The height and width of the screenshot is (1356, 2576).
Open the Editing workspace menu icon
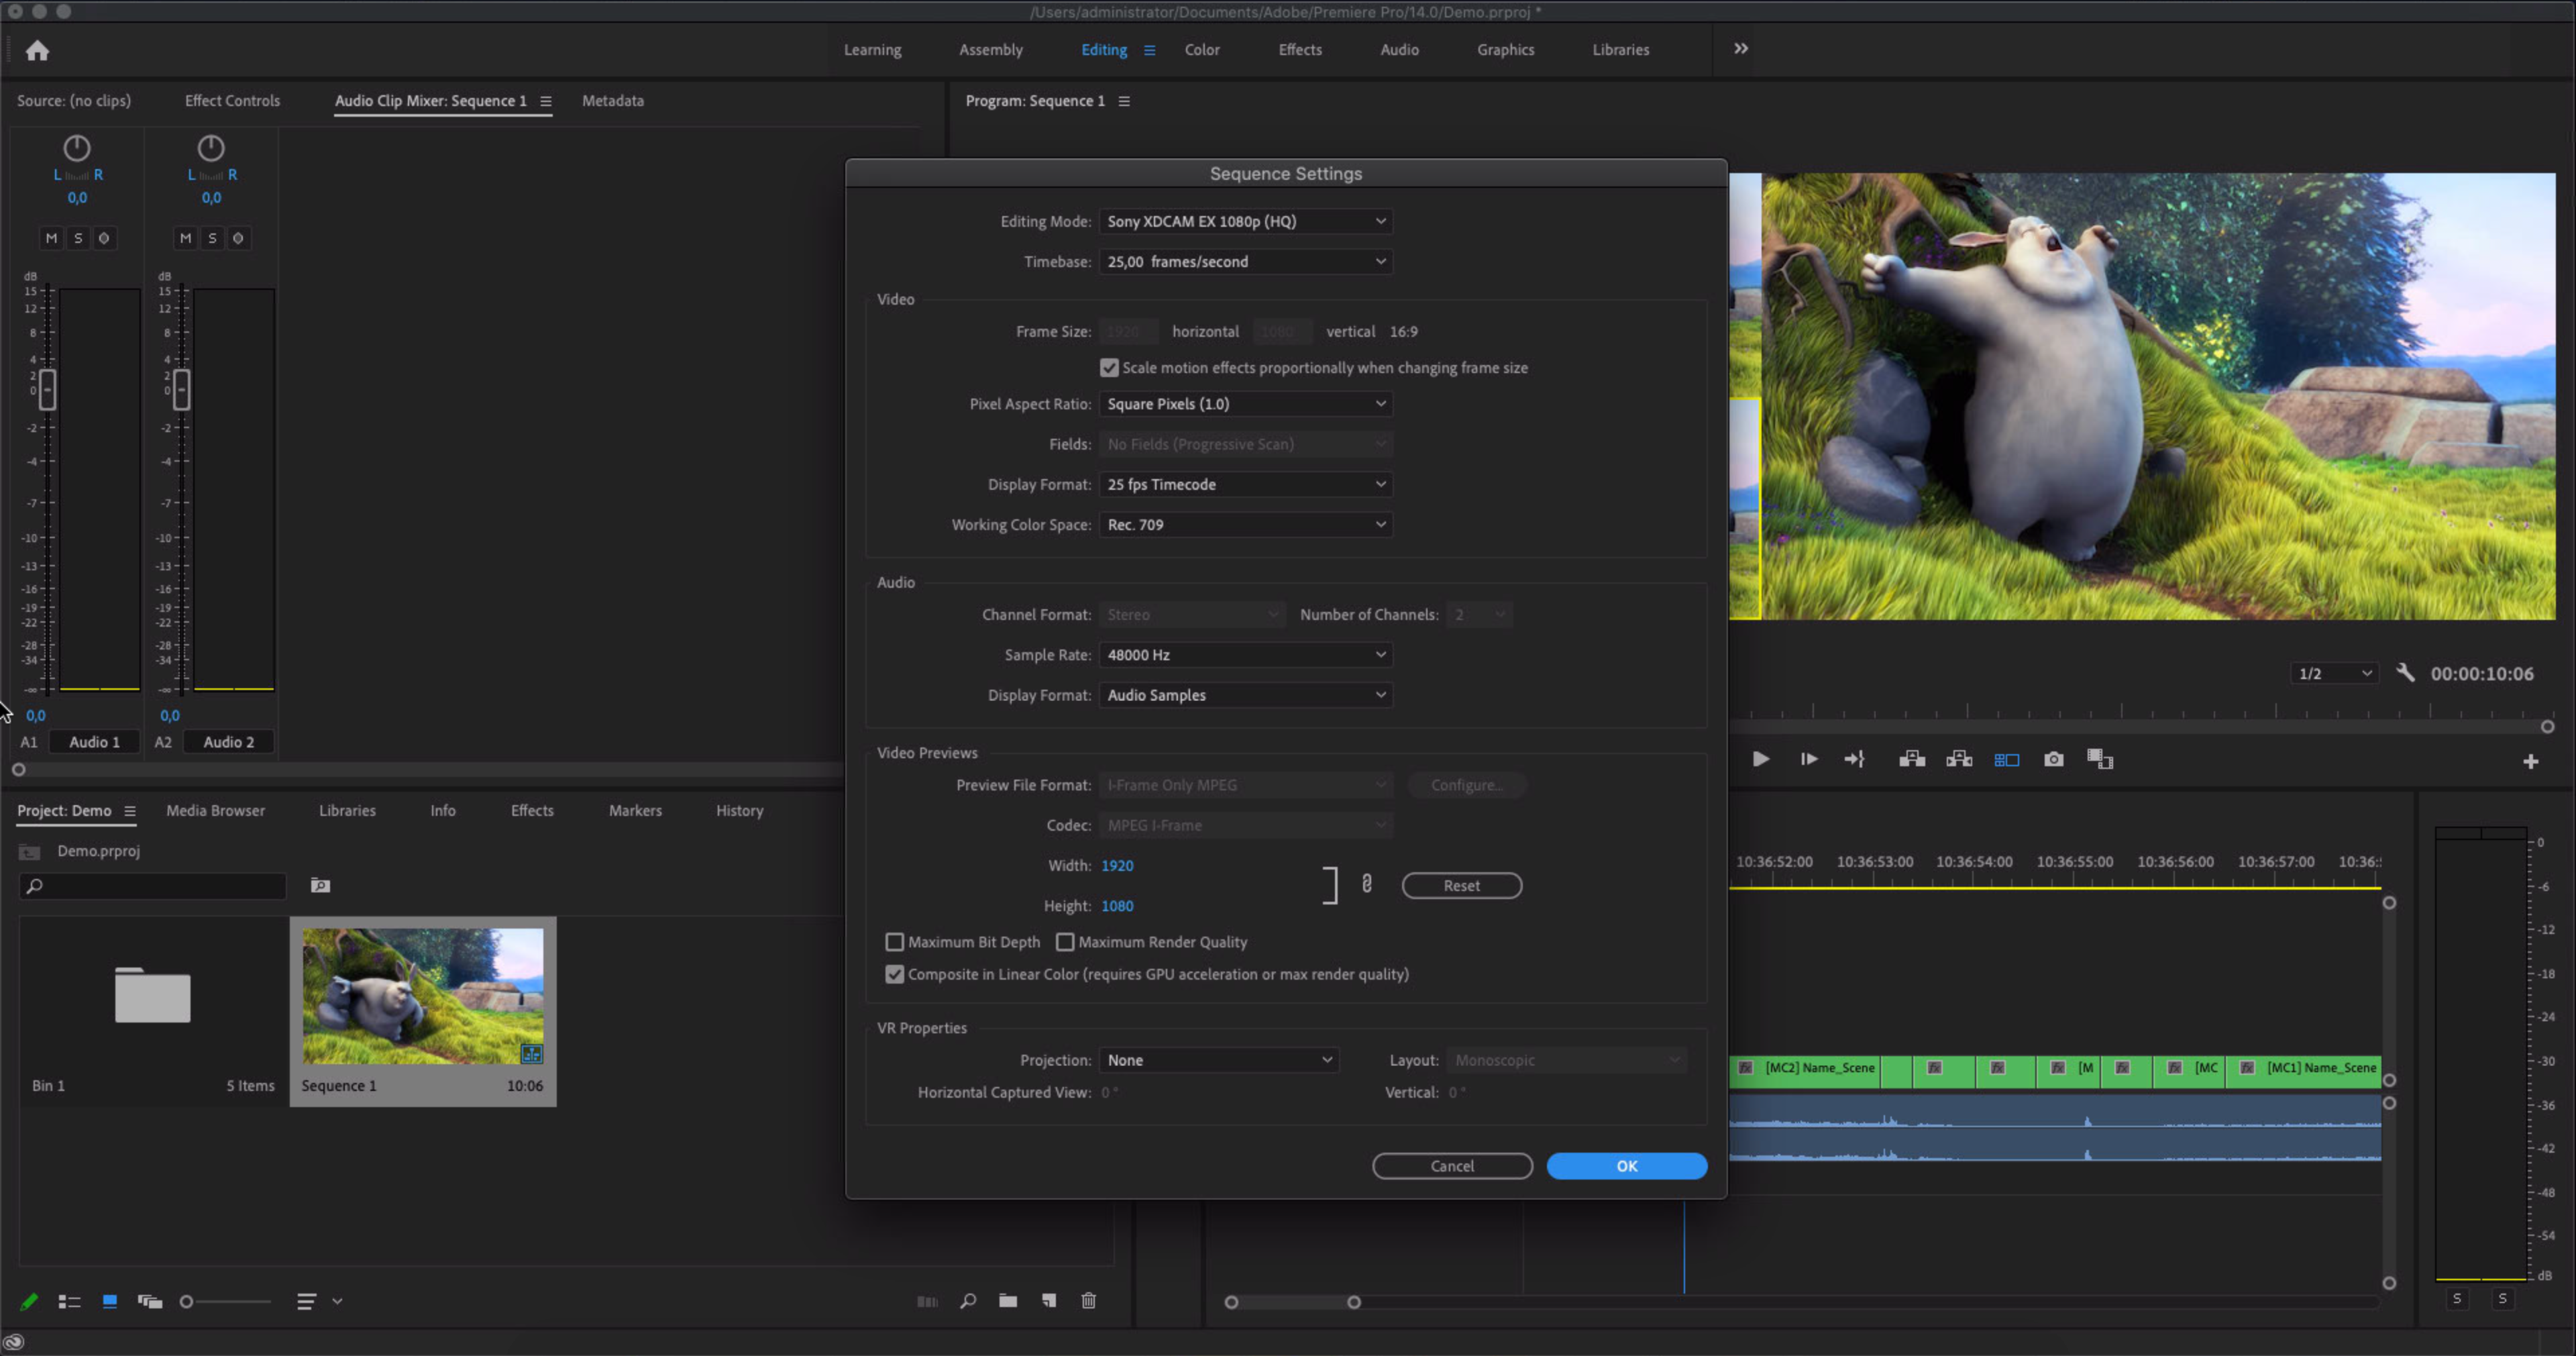tap(1149, 50)
